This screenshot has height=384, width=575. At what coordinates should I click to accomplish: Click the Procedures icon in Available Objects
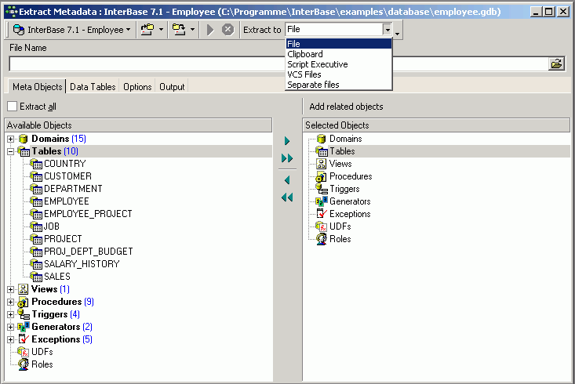point(23,302)
